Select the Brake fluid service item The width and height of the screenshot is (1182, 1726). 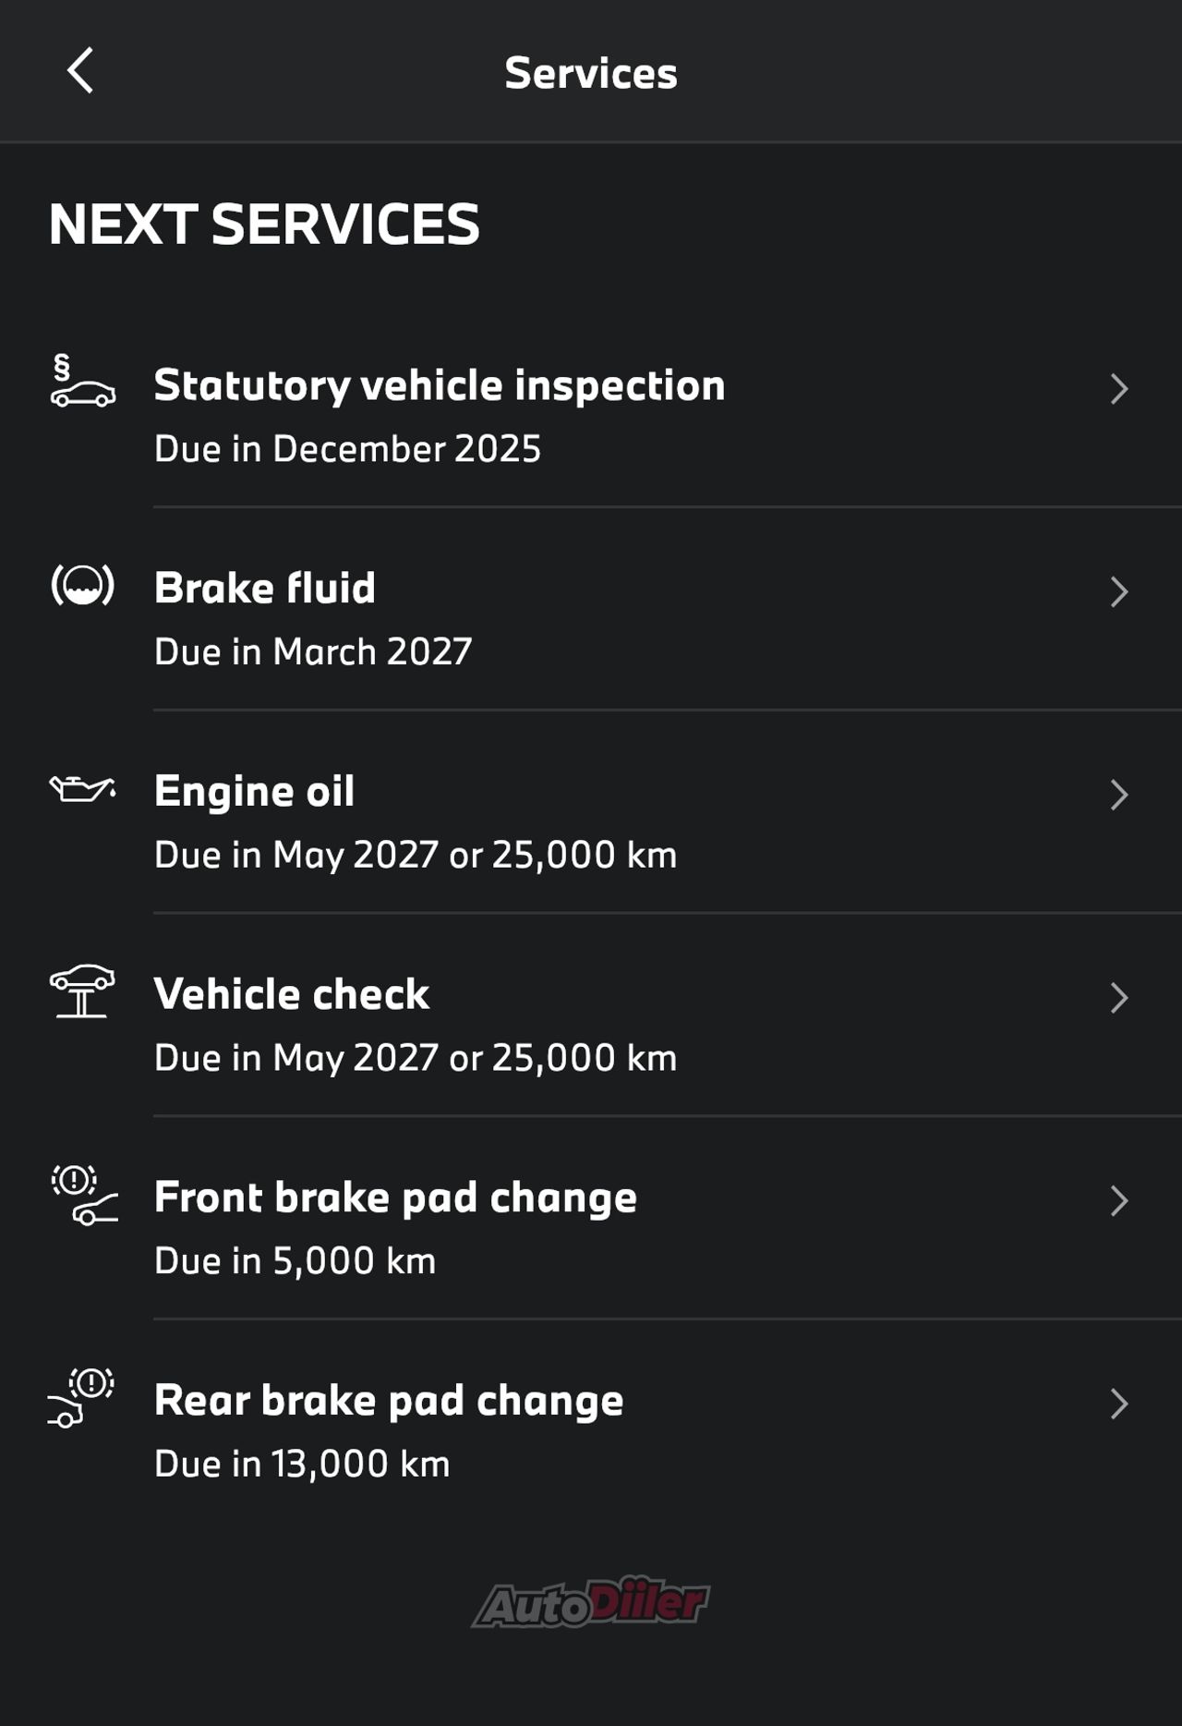[591, 608]
